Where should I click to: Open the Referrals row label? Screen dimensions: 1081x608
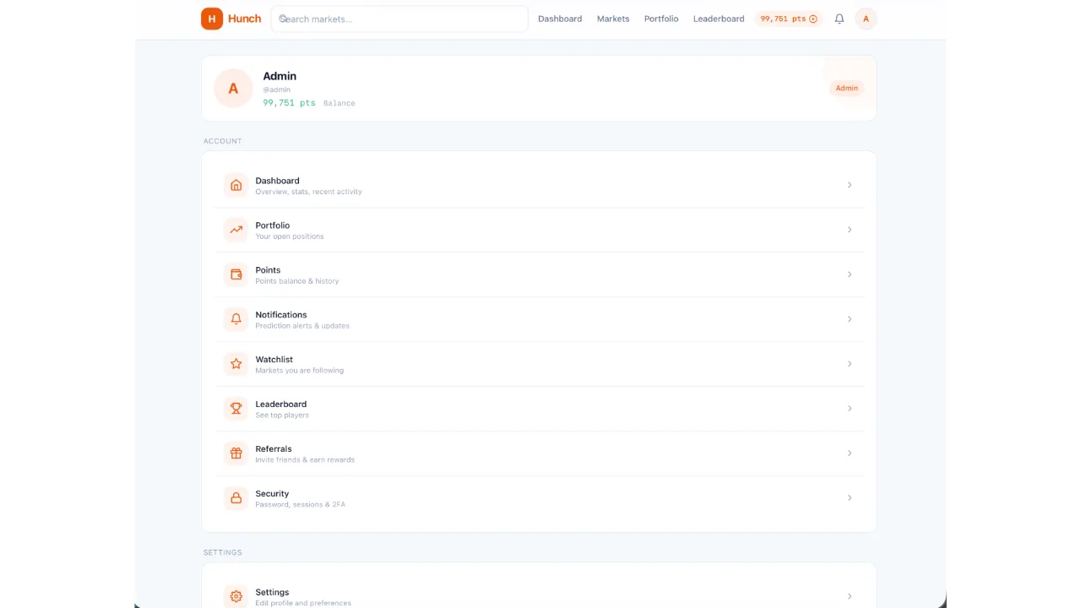click(274, 449)
